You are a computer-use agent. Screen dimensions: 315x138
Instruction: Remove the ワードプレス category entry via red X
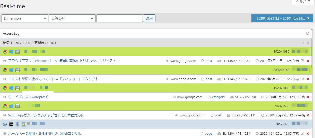pos(308,97)
